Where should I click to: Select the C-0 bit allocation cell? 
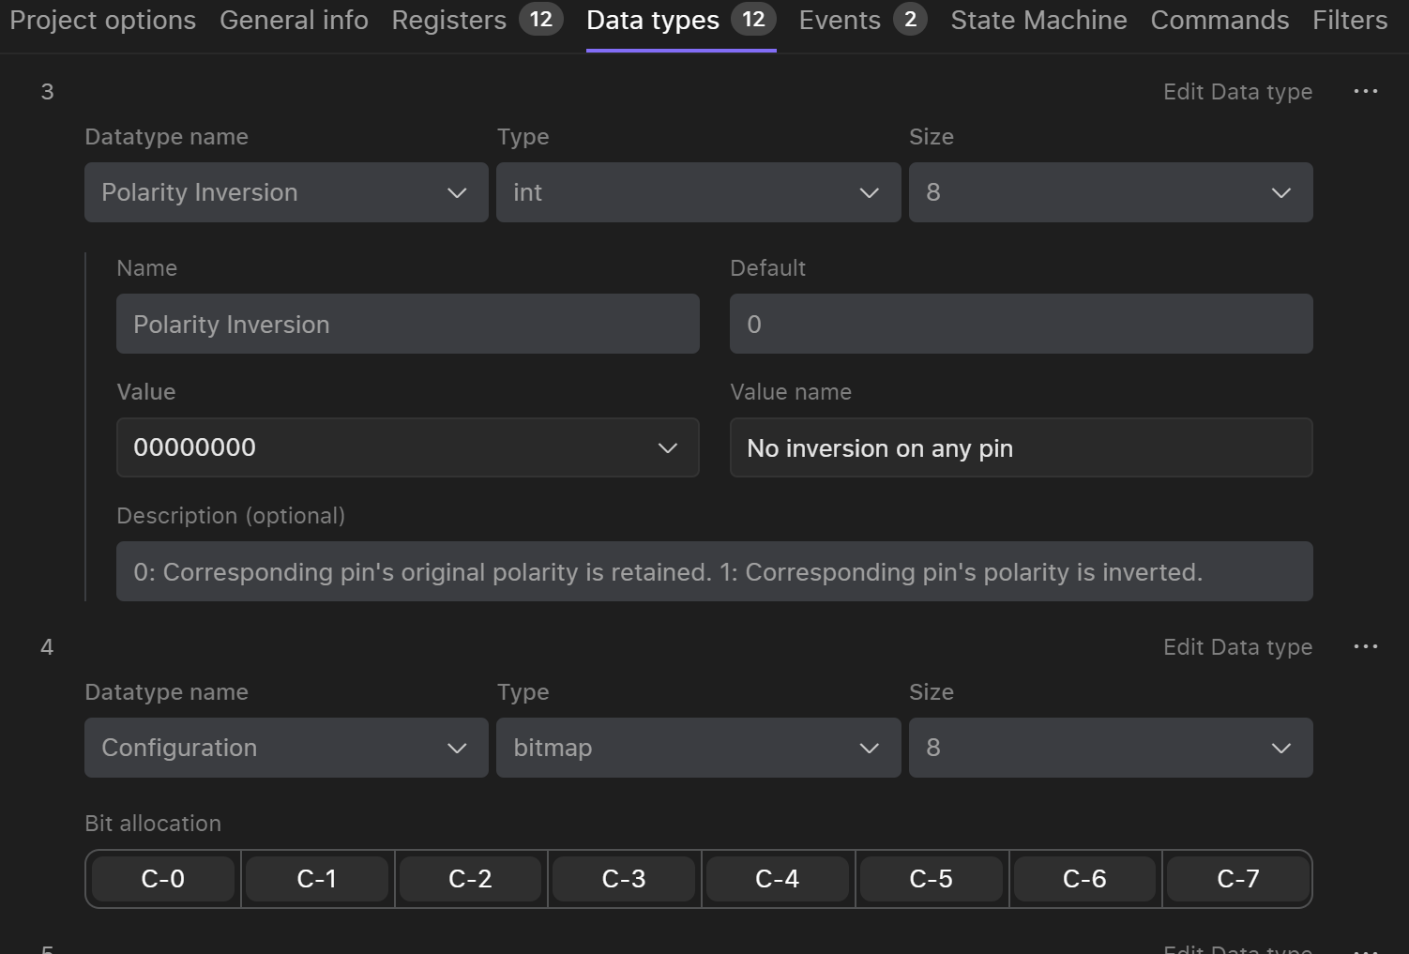click(162, 878)
